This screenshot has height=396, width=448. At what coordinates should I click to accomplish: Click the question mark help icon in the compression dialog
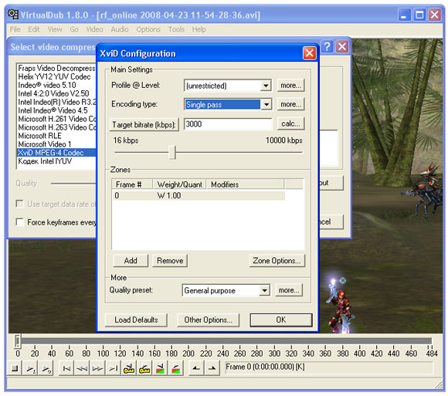pos(328,46)
